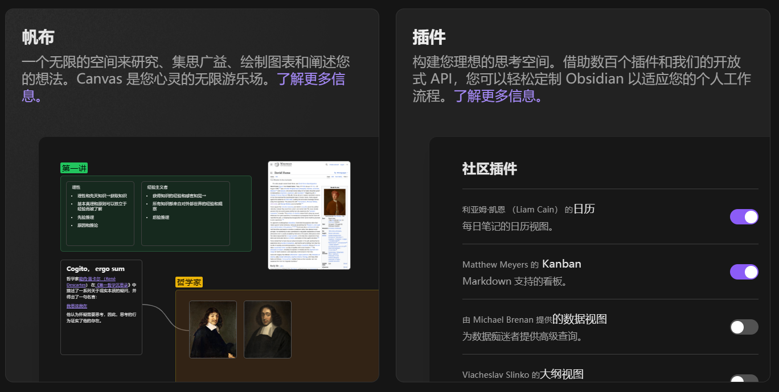Turn off the Kanban plugin switch

(x=744, y=272)
